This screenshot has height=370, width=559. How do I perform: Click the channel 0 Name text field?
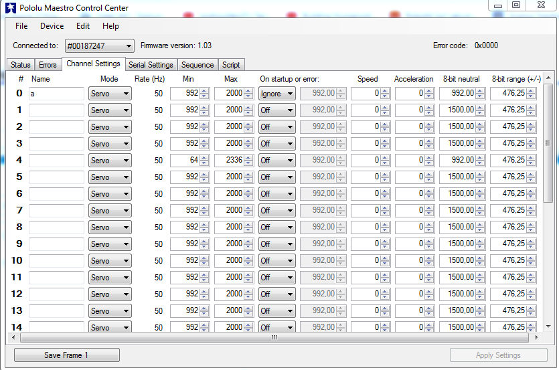click(56, 94)
